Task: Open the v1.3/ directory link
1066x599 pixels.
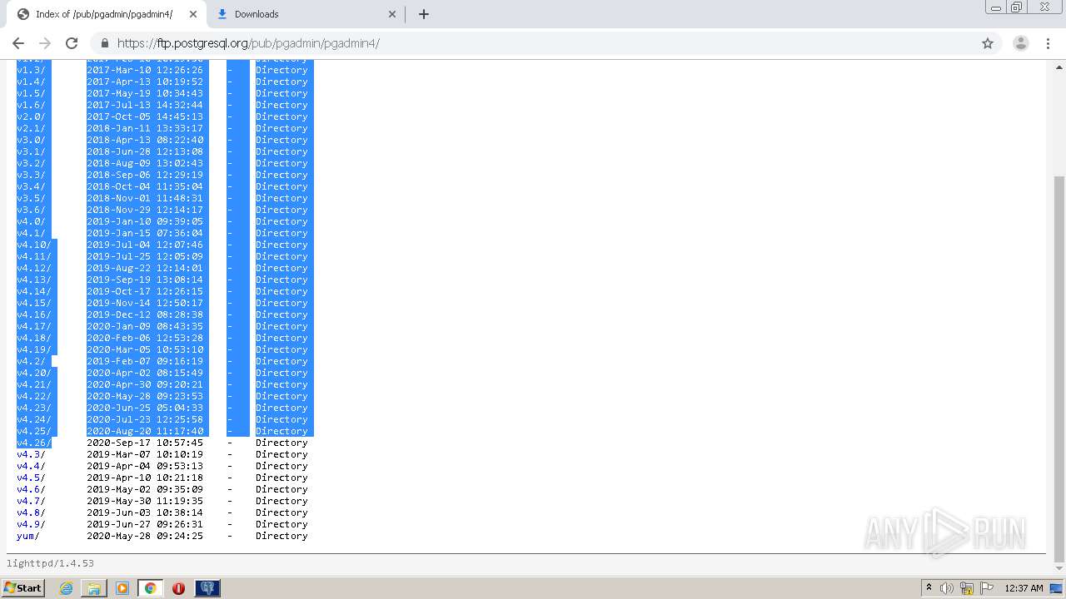Action: click(31, 70)
